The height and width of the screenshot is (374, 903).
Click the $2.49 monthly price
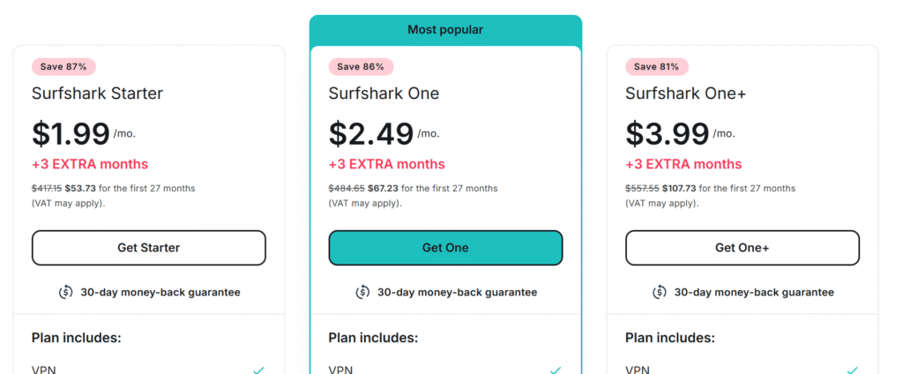click(371, 133)
